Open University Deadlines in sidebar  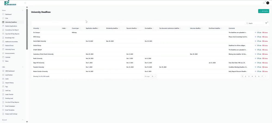[13, 22]
